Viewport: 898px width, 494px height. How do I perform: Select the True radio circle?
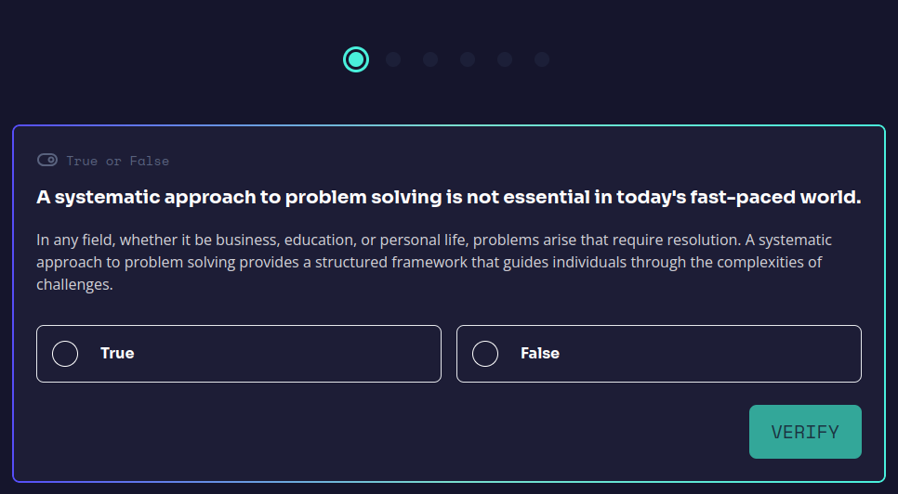coord(65,354)
